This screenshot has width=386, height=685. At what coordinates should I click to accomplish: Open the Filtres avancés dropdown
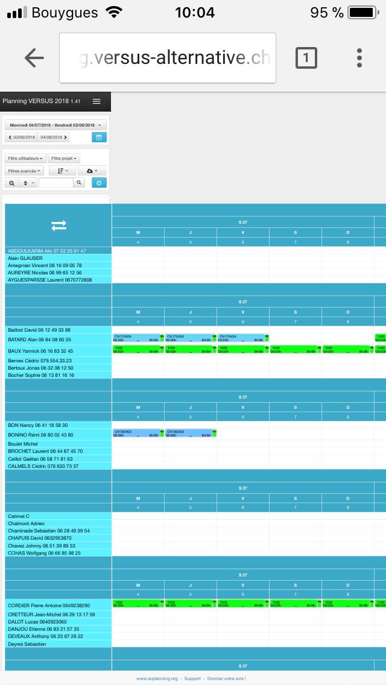point(24,171)
